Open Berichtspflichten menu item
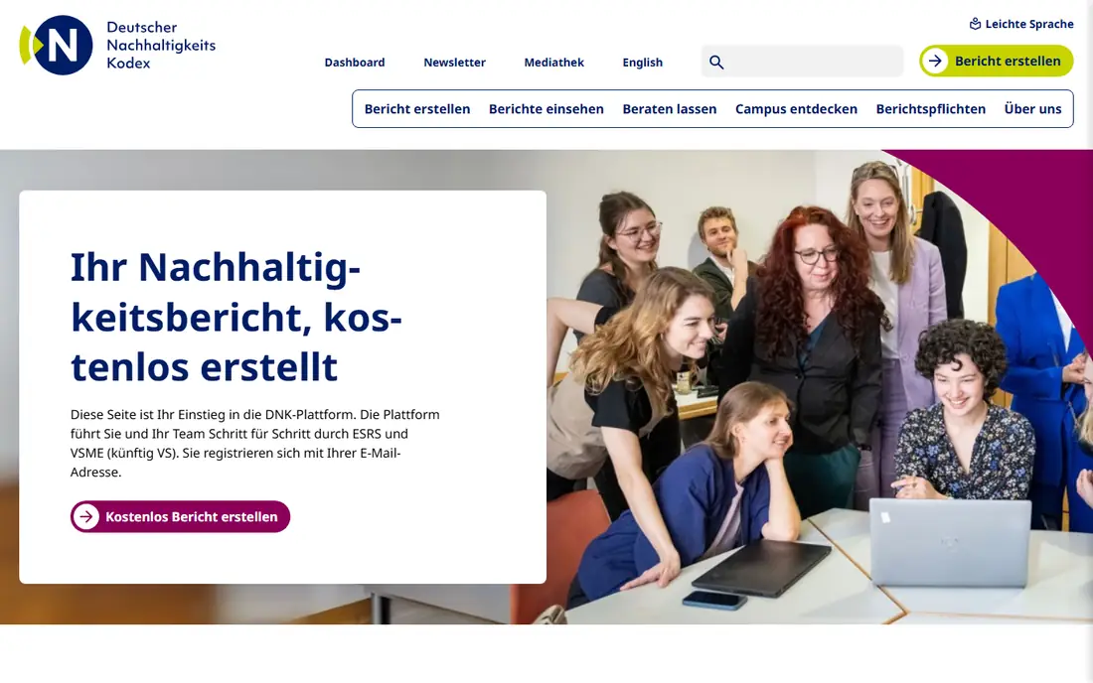 [931, 108]
